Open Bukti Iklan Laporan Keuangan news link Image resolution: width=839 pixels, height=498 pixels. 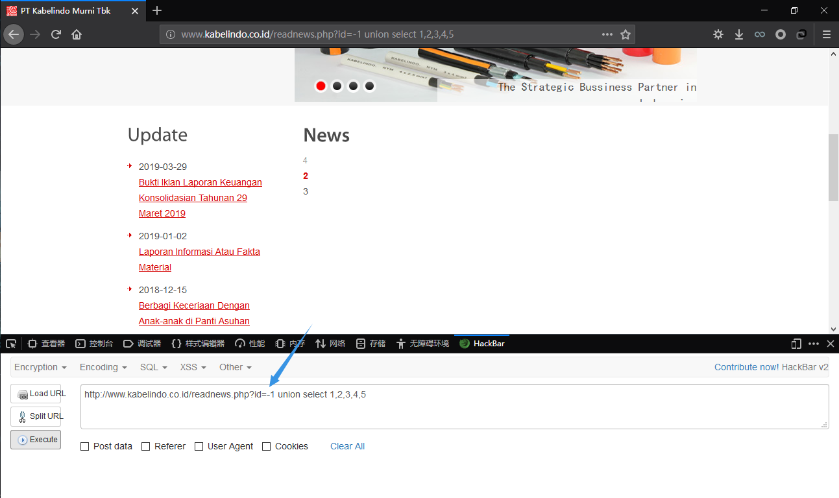click(x=201, y=198)
